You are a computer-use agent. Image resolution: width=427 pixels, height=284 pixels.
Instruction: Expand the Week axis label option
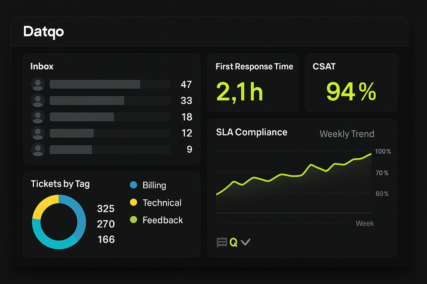(365, 223)
